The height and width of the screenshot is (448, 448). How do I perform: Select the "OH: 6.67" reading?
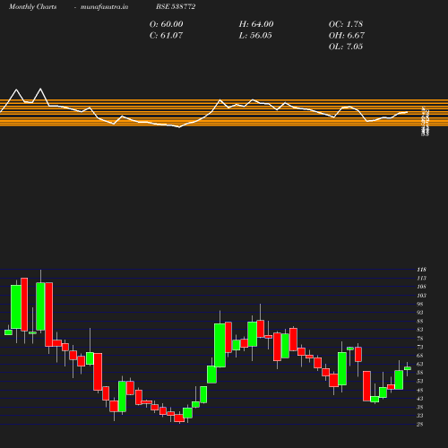[347, 35]
